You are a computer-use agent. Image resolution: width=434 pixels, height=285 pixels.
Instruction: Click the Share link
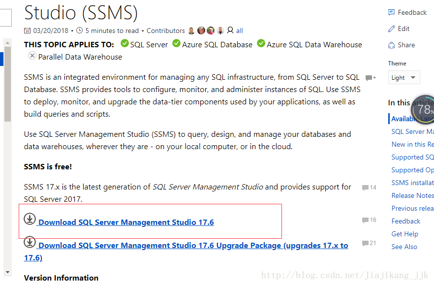pyautogui.click(x=406, y=45)
